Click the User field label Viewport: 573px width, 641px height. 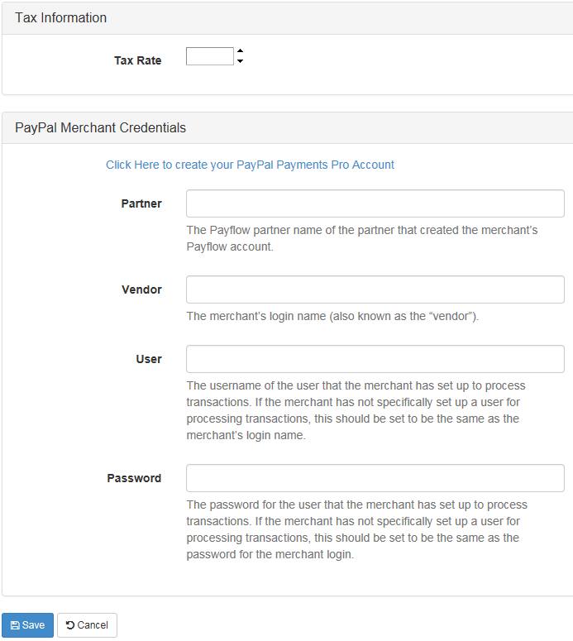(x=149, y=359)
